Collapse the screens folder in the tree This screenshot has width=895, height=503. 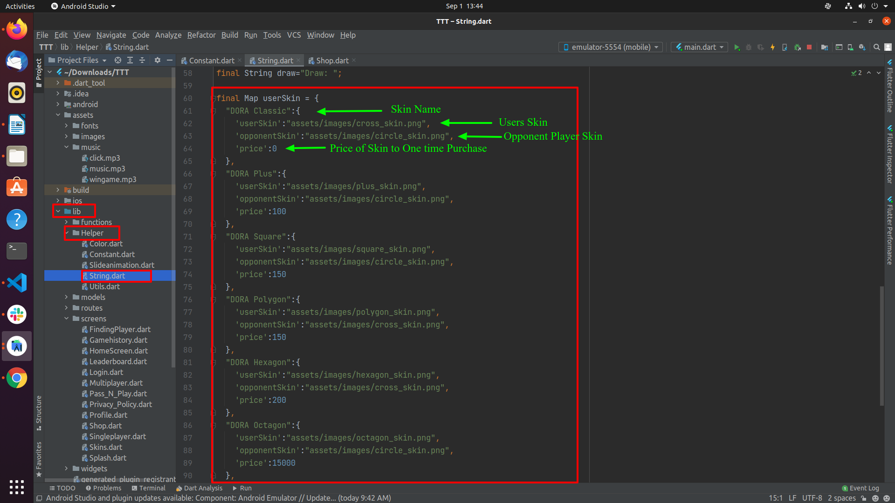click(x=66, y=319)
